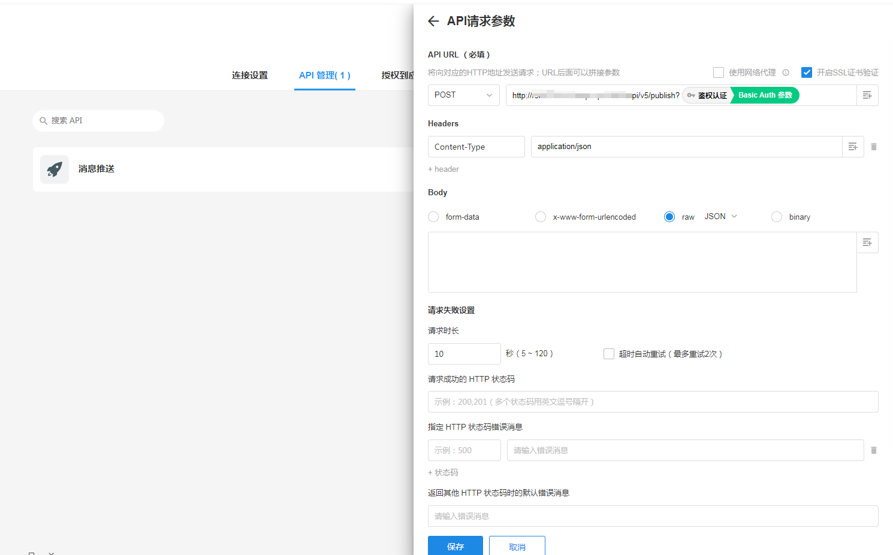The height and width of the screenshot is (555, 893).
Task: Click the rocket icon of 消息推送
Action: coord(55,169)
